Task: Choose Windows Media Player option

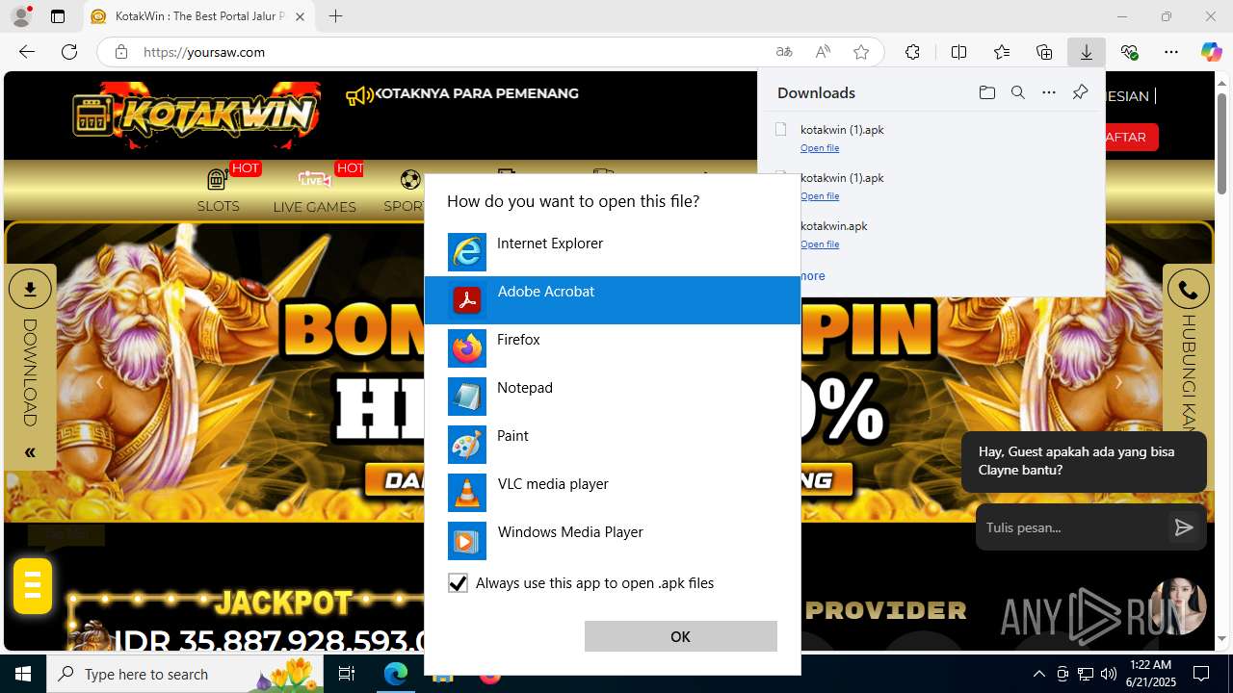Action: click(612, 541)
